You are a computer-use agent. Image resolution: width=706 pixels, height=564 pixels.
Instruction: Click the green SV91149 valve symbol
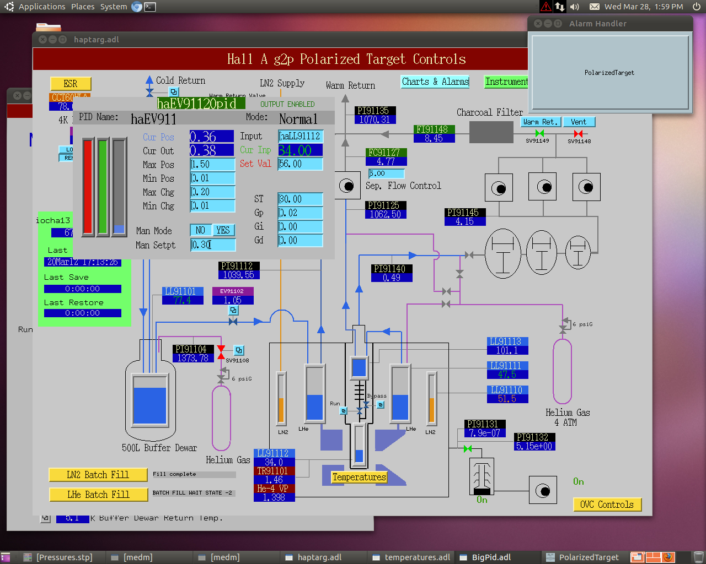[539, 133]
